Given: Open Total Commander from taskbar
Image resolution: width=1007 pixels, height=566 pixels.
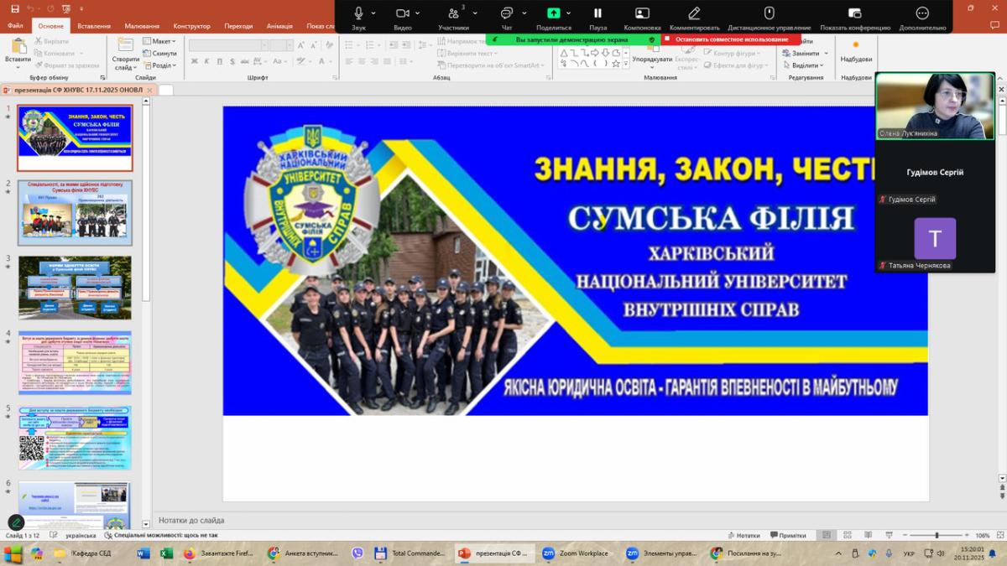Looking at the screenshot, I should pyautogui.click(x=409, y=553).
